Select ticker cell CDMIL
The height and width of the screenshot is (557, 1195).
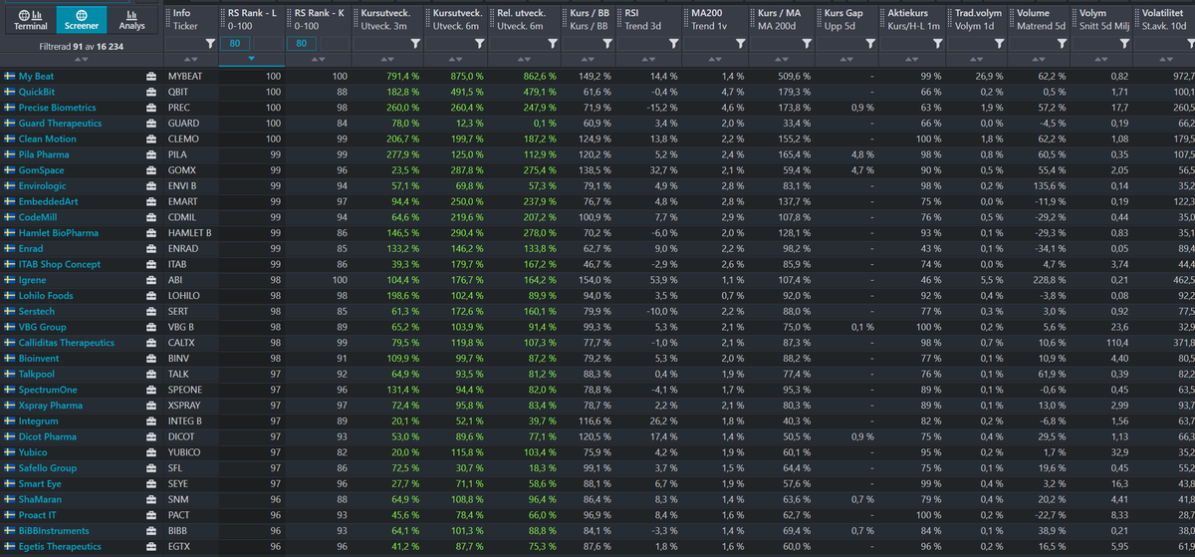tap(182, 217)
